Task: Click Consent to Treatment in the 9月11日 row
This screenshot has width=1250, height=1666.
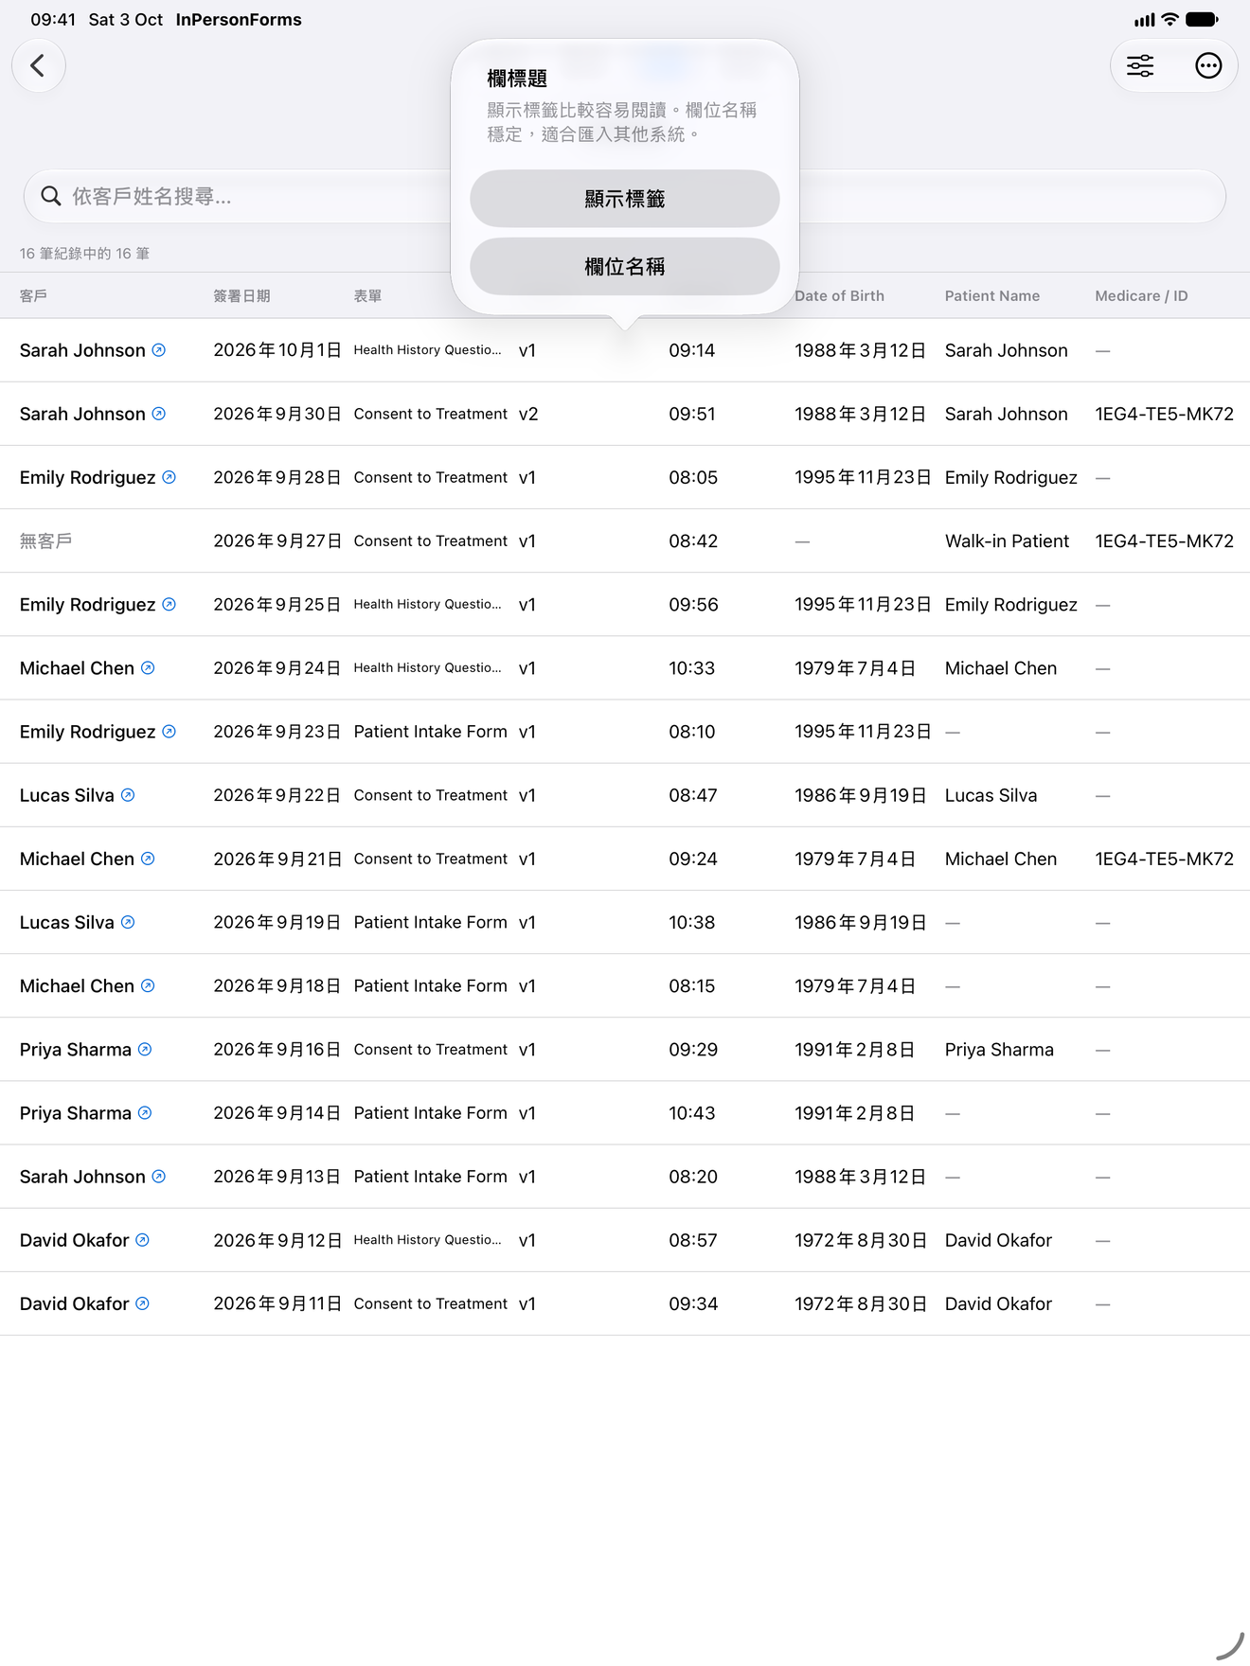Action: [x=430, y=1303]
